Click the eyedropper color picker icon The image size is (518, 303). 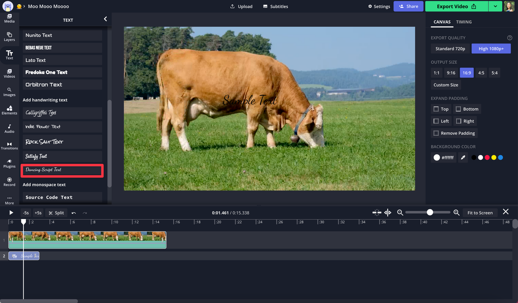463,157
